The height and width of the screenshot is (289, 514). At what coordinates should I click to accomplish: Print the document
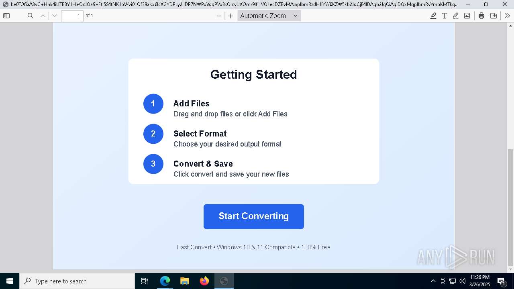pos(481,16)
